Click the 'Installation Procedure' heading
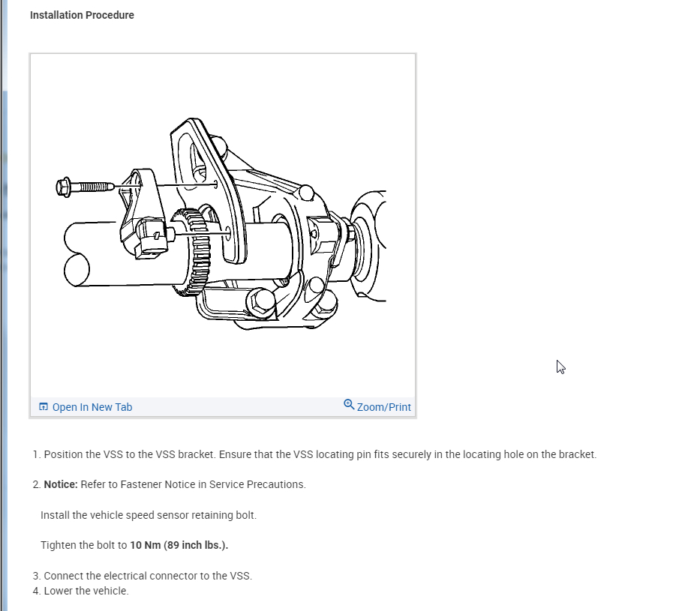Viewport: 688px width, 611px height. [x=82, y=15]
